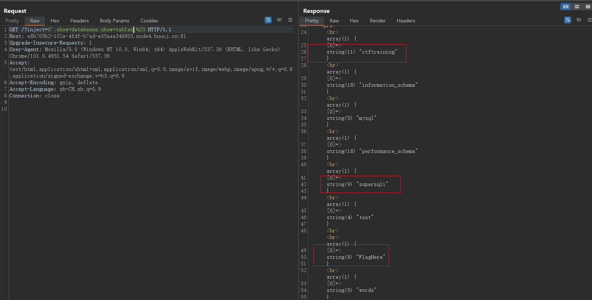This screenshot has height=300, width=592.
Task: Click response line number 42 in gutter
Action: pyautogui.click(x=304, y=184)
